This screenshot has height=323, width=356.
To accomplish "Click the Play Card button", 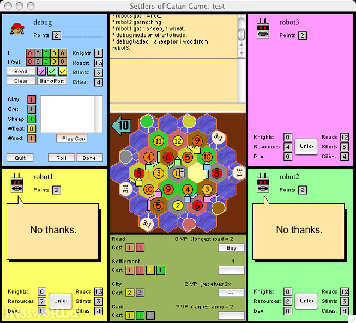I will tap(72, 139).
